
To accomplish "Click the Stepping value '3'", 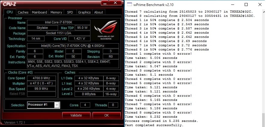I will tap(111, 51).
